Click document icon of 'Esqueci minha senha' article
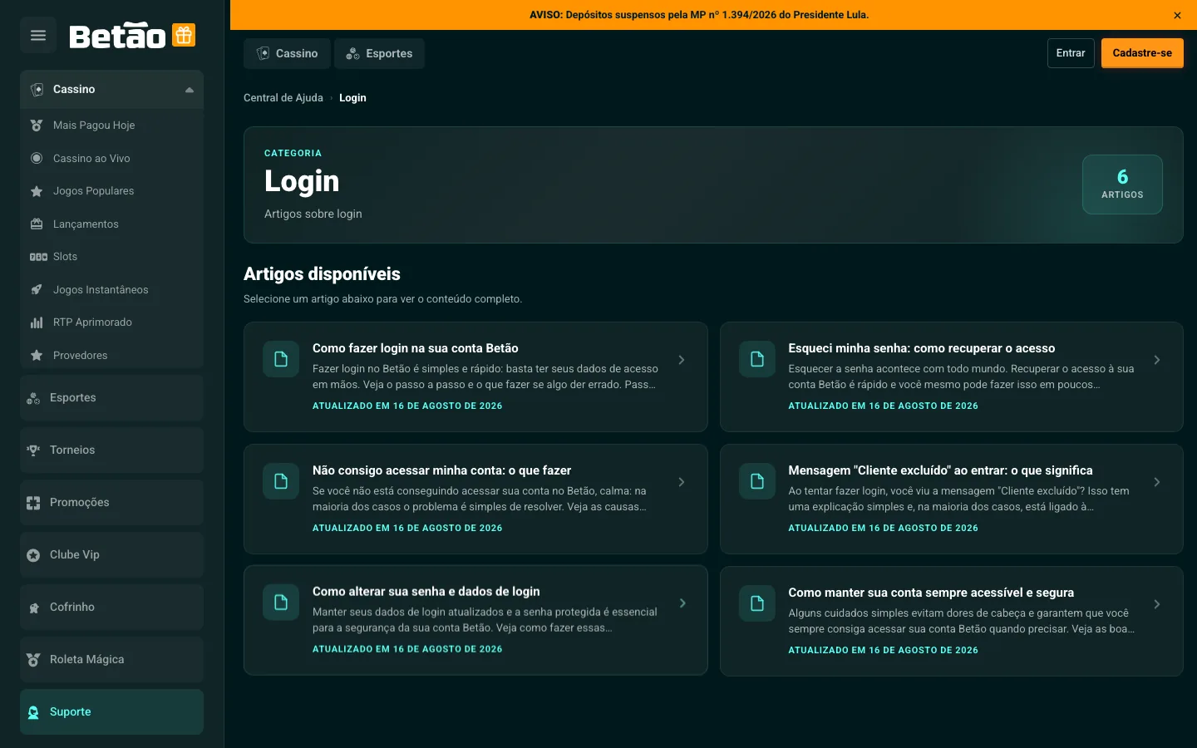Viewport: 1197px width, 748px height. tap(757, 359)
